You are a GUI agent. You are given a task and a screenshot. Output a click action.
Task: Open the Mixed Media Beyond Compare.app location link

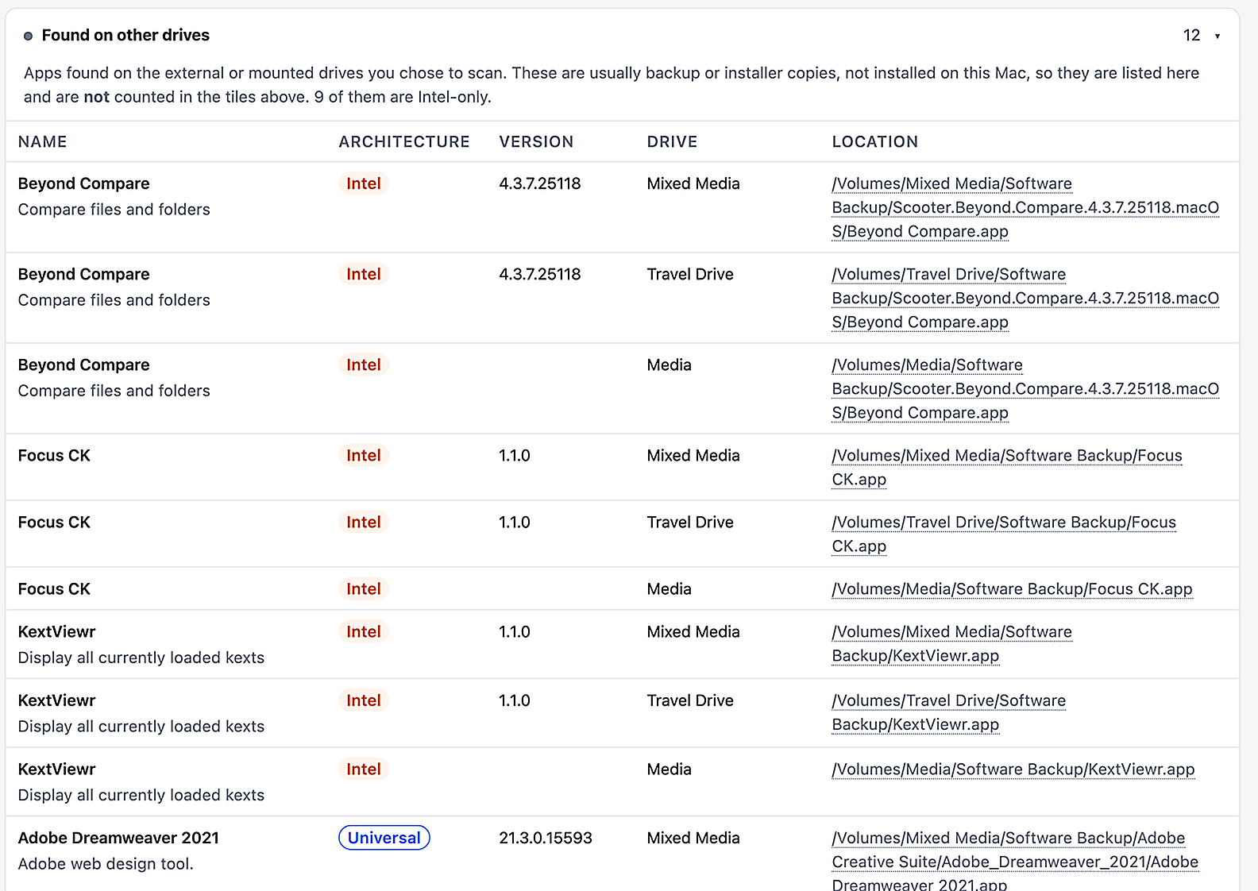[1025, 207]
